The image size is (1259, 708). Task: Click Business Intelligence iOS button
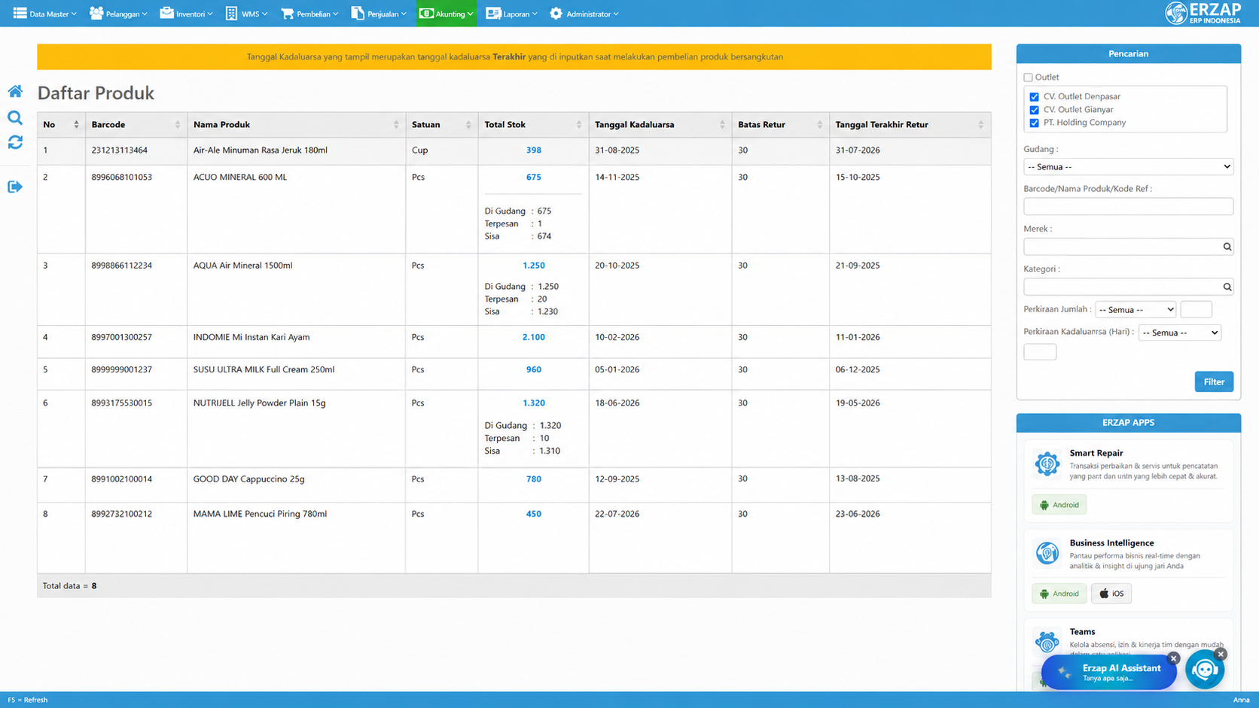coord(1111,594)
